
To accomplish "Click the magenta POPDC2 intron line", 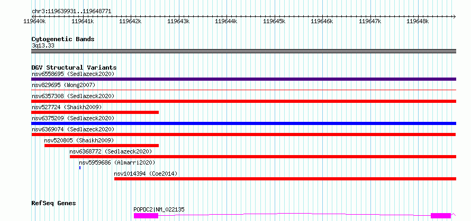I will (x=294, y=213).
